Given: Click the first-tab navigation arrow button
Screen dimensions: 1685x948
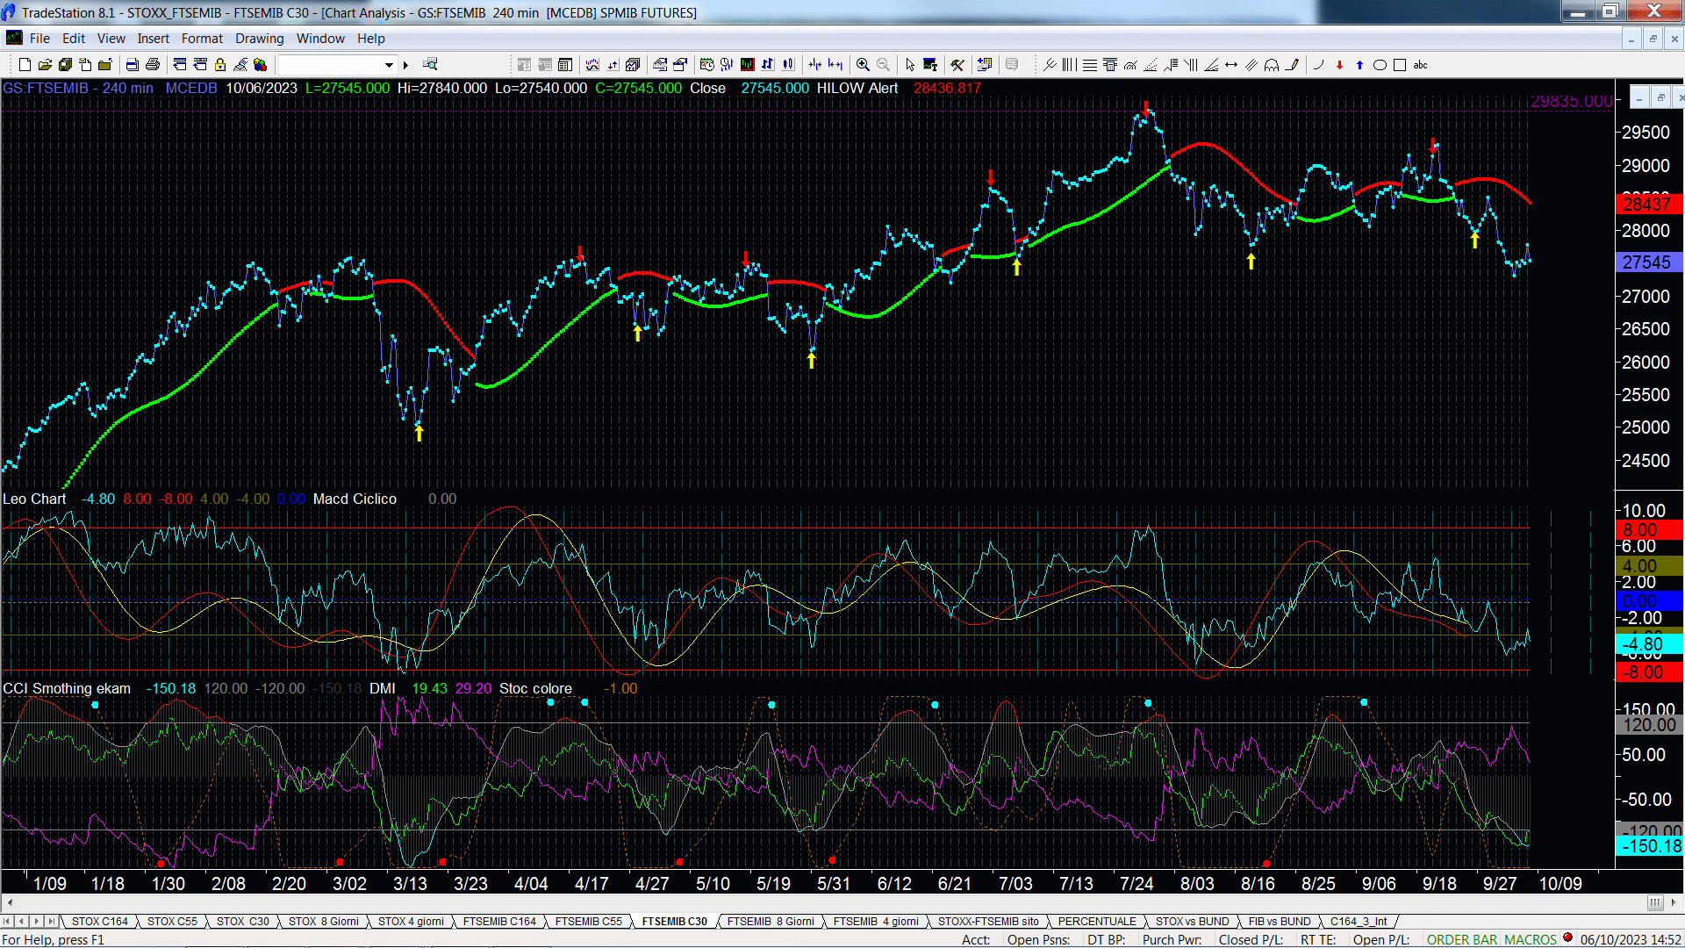Looking at the screenshot, I should (x=8, y=922).
